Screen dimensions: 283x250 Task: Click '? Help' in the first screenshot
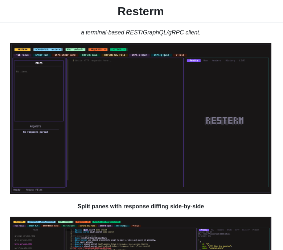coord(180,55)
